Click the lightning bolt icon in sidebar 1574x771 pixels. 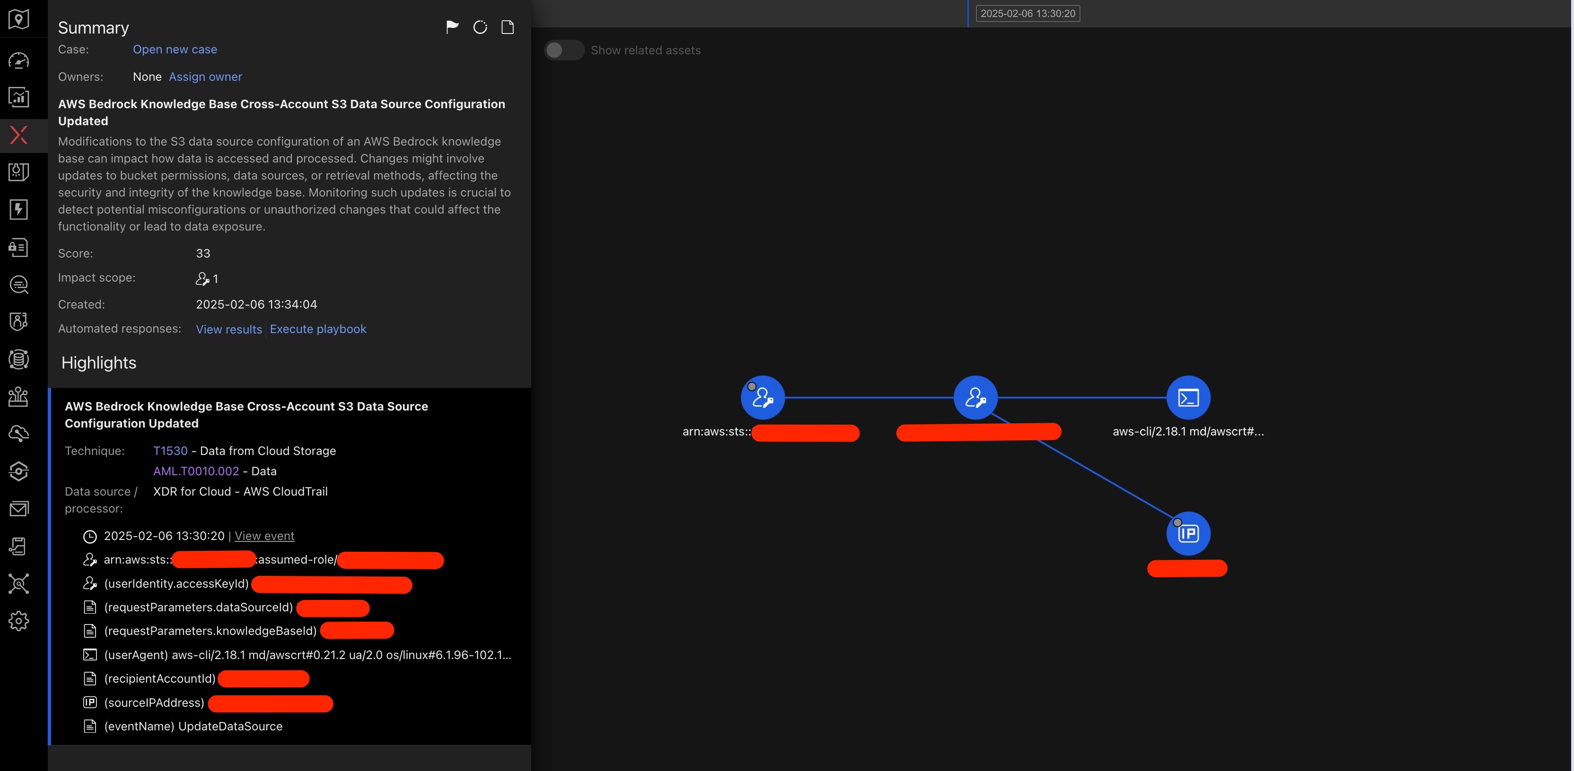(x=19, y=209)
